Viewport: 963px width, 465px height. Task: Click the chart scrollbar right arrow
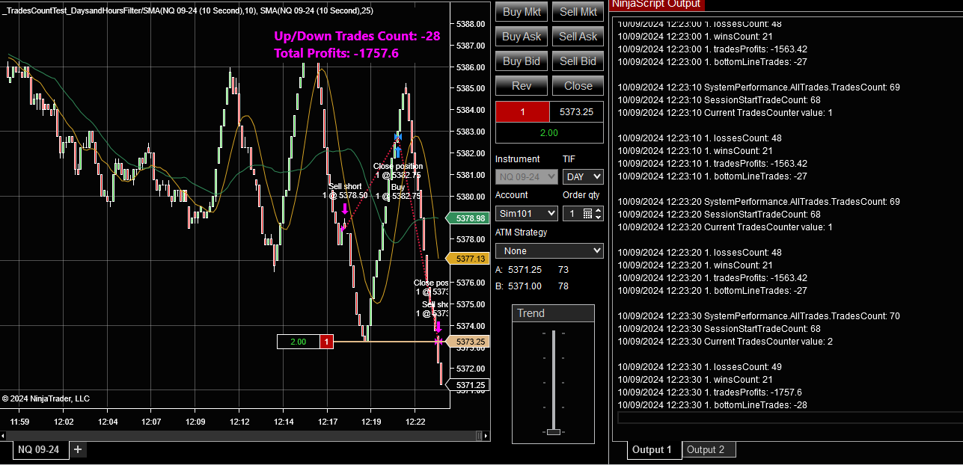486,436
